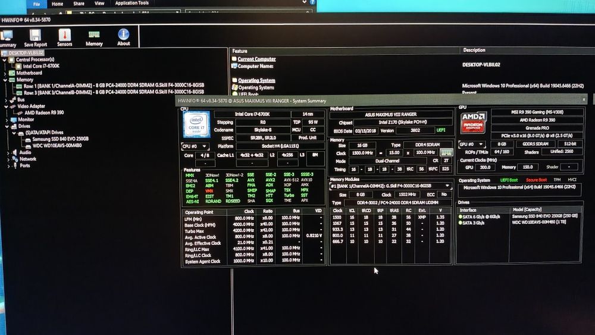Select the (S)ATA/ATAPI Drives tree item
This screenshot has height=335, width=595.
pyautogui.click(x=44, y=133)
